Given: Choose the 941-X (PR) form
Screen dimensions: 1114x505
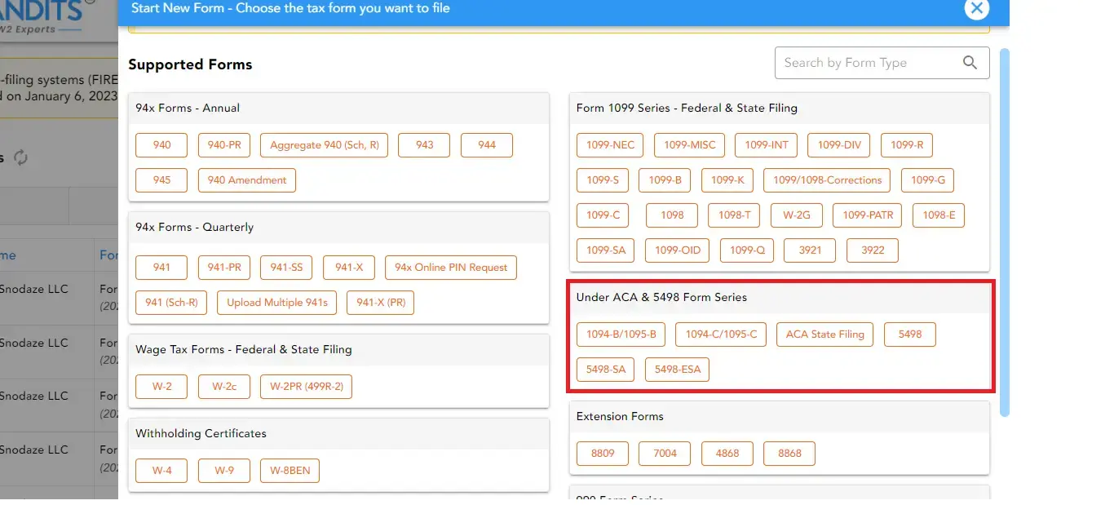Looking at the screenshot, I should pyautogui.click(x=381, y=303).
